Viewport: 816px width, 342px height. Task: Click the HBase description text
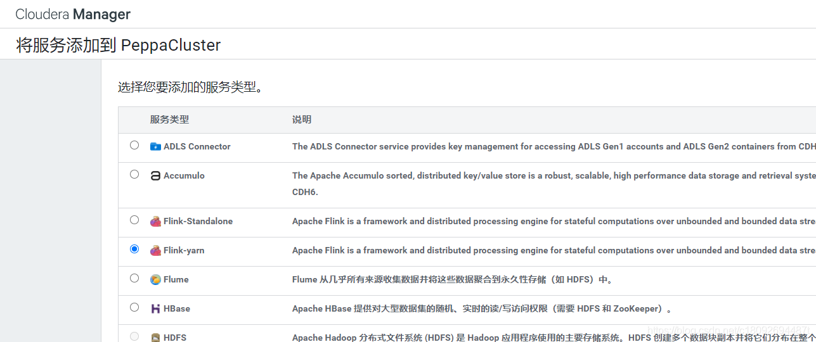point(482,308)
